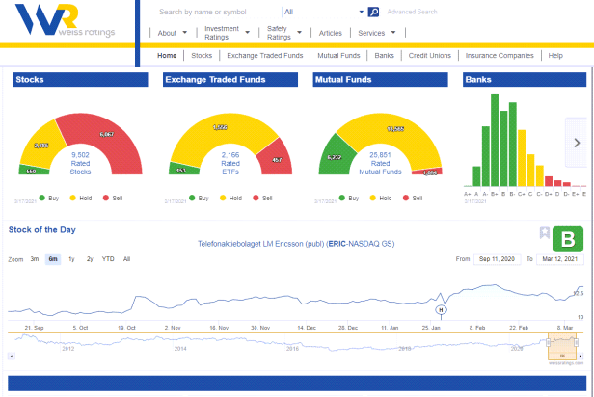Click the search magnifier button

coord(374,13)
